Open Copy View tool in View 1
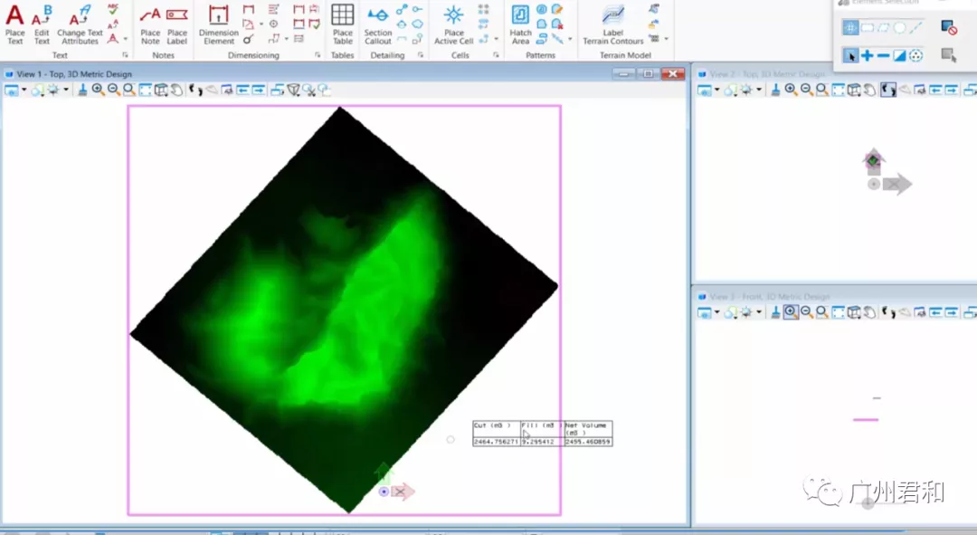 click(278, 90)
